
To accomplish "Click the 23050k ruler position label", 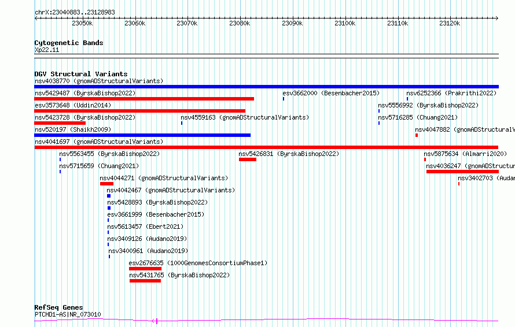I will click(x=82, y=23).
